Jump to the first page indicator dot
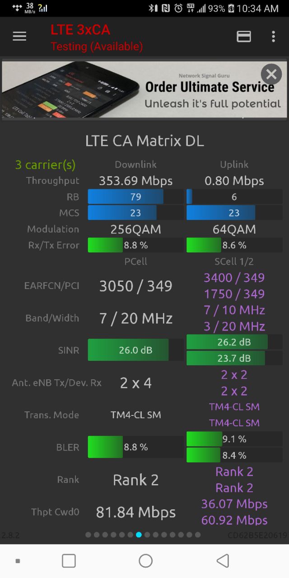This screenshot has height=578, width=289. (88, 535)
